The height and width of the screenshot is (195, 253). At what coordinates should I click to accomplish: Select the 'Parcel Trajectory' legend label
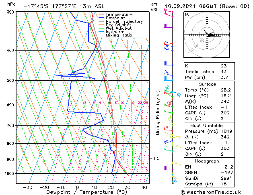124,21
